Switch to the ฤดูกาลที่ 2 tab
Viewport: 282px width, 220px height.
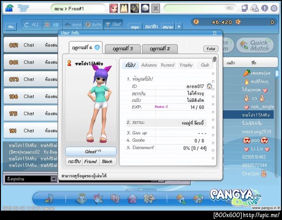click(x=160, y=49)
